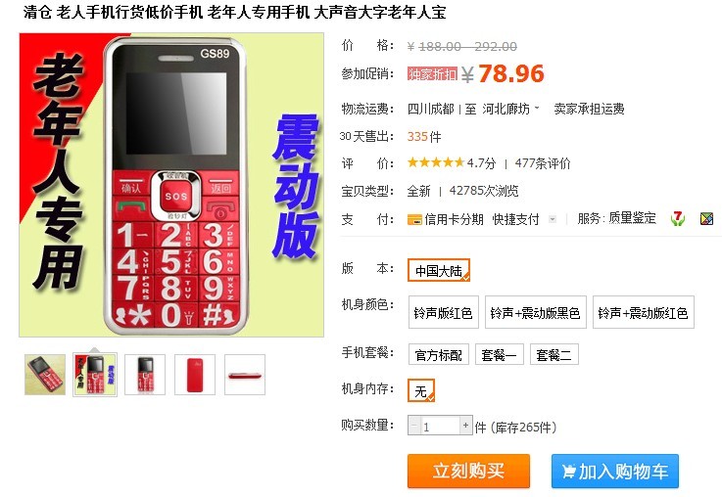Click 加入购物车 add to cart button
This screenshot has height=497, width=722.
click(614, 471)
